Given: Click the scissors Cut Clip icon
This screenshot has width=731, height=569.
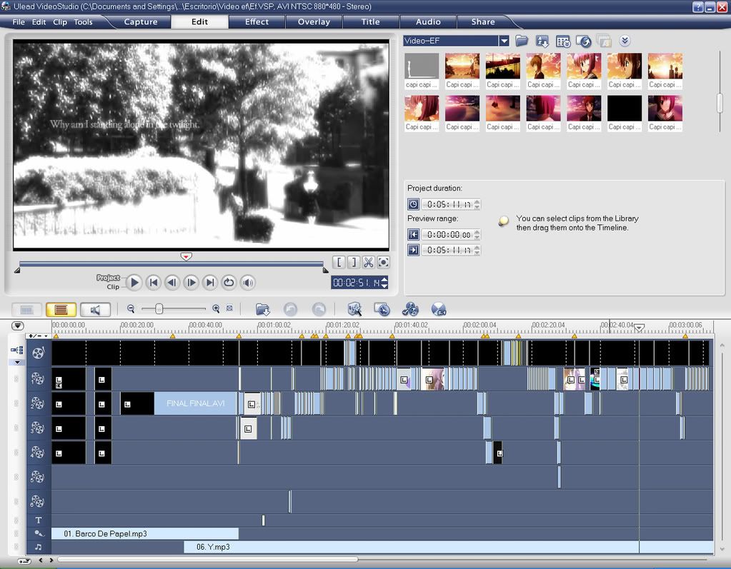Looking at the screenshot, I should [368, 263].
